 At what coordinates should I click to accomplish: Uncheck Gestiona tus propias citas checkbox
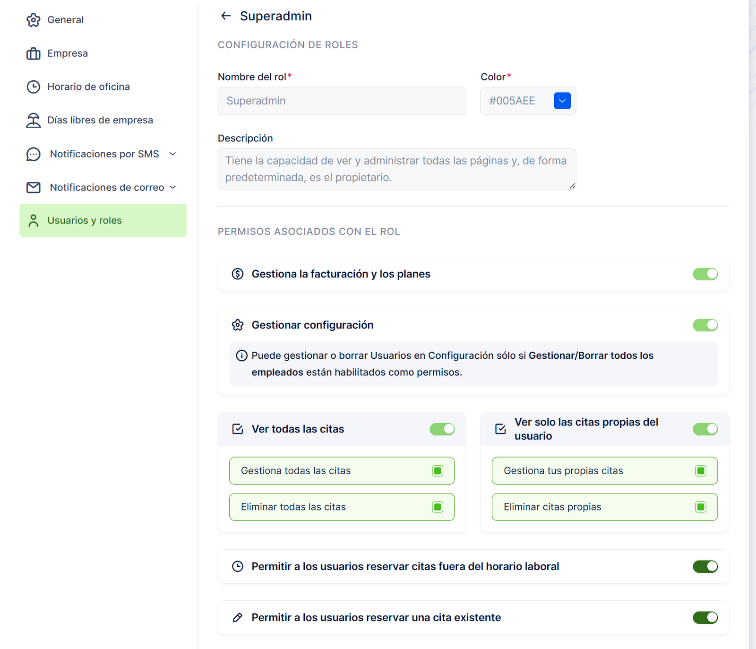701,471
